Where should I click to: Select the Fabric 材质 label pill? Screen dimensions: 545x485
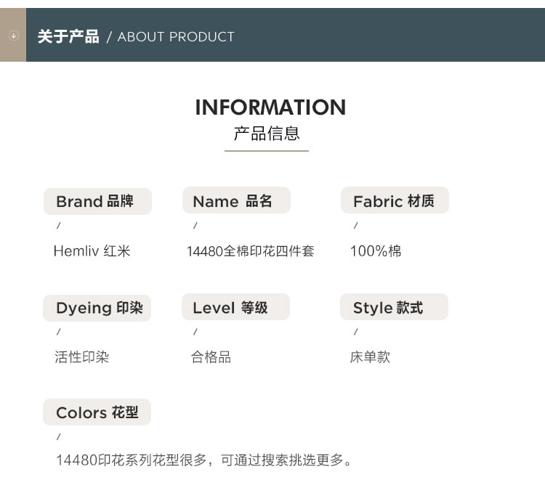point(395,200)
